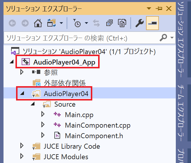Switch between solution and folder views

(51, 23)
